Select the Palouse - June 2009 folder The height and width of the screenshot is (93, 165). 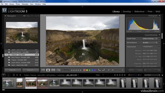coord(22,55)
